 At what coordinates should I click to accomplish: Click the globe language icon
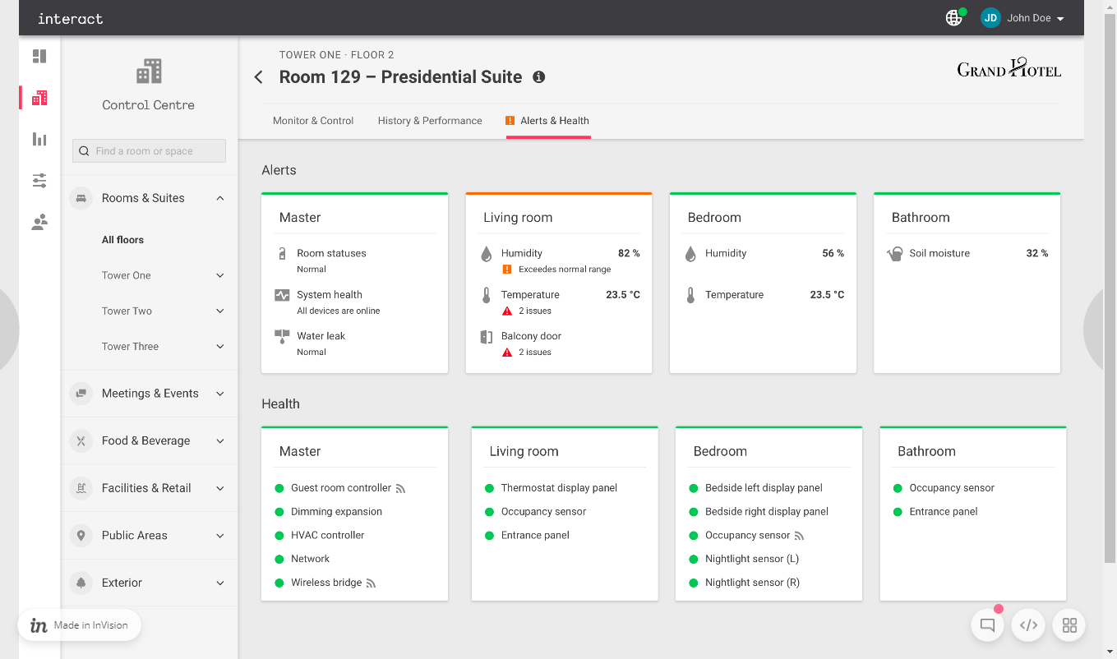[x=953, y=18]
